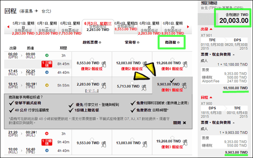
Task: Click info icon beside 常飛客 header
Action: coord(138,42)
